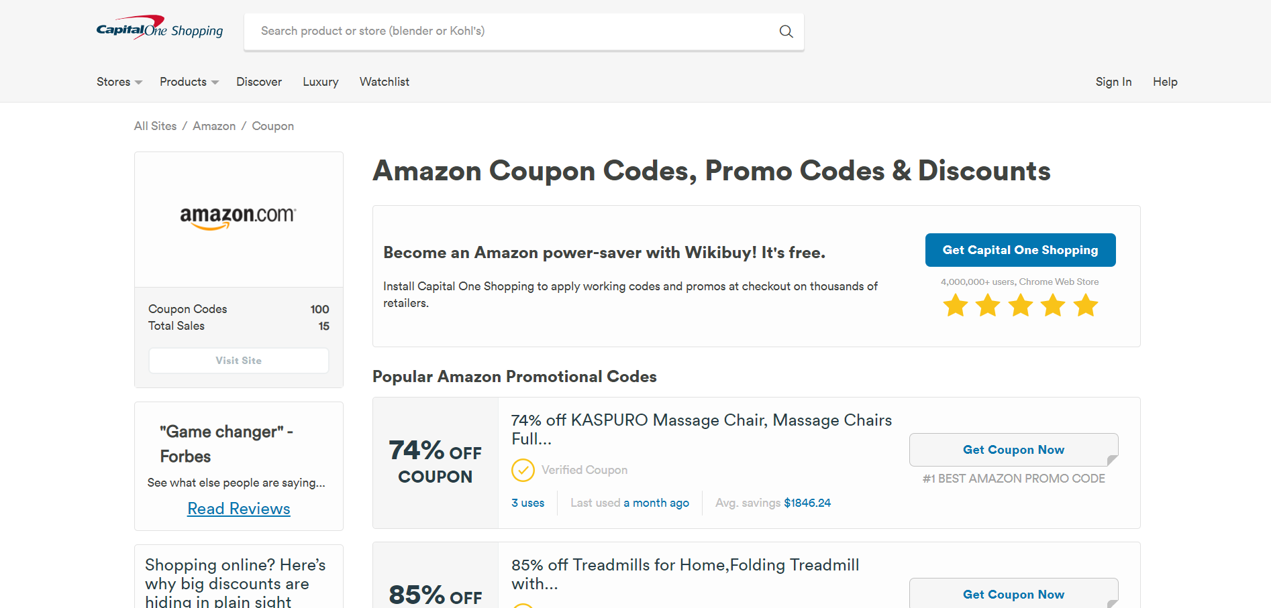This screenshot has width=1271, height=608.
Task: Click the Verified Coupon checkmark icon
Action: point(523,470)
